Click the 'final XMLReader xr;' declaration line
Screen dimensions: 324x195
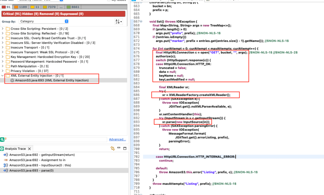(174, 87)
